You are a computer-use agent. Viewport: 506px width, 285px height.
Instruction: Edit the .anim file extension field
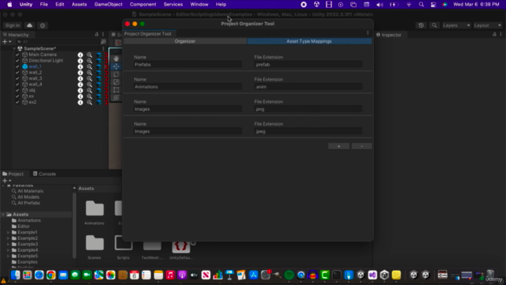pyautogui.click(x=308, y=87)
